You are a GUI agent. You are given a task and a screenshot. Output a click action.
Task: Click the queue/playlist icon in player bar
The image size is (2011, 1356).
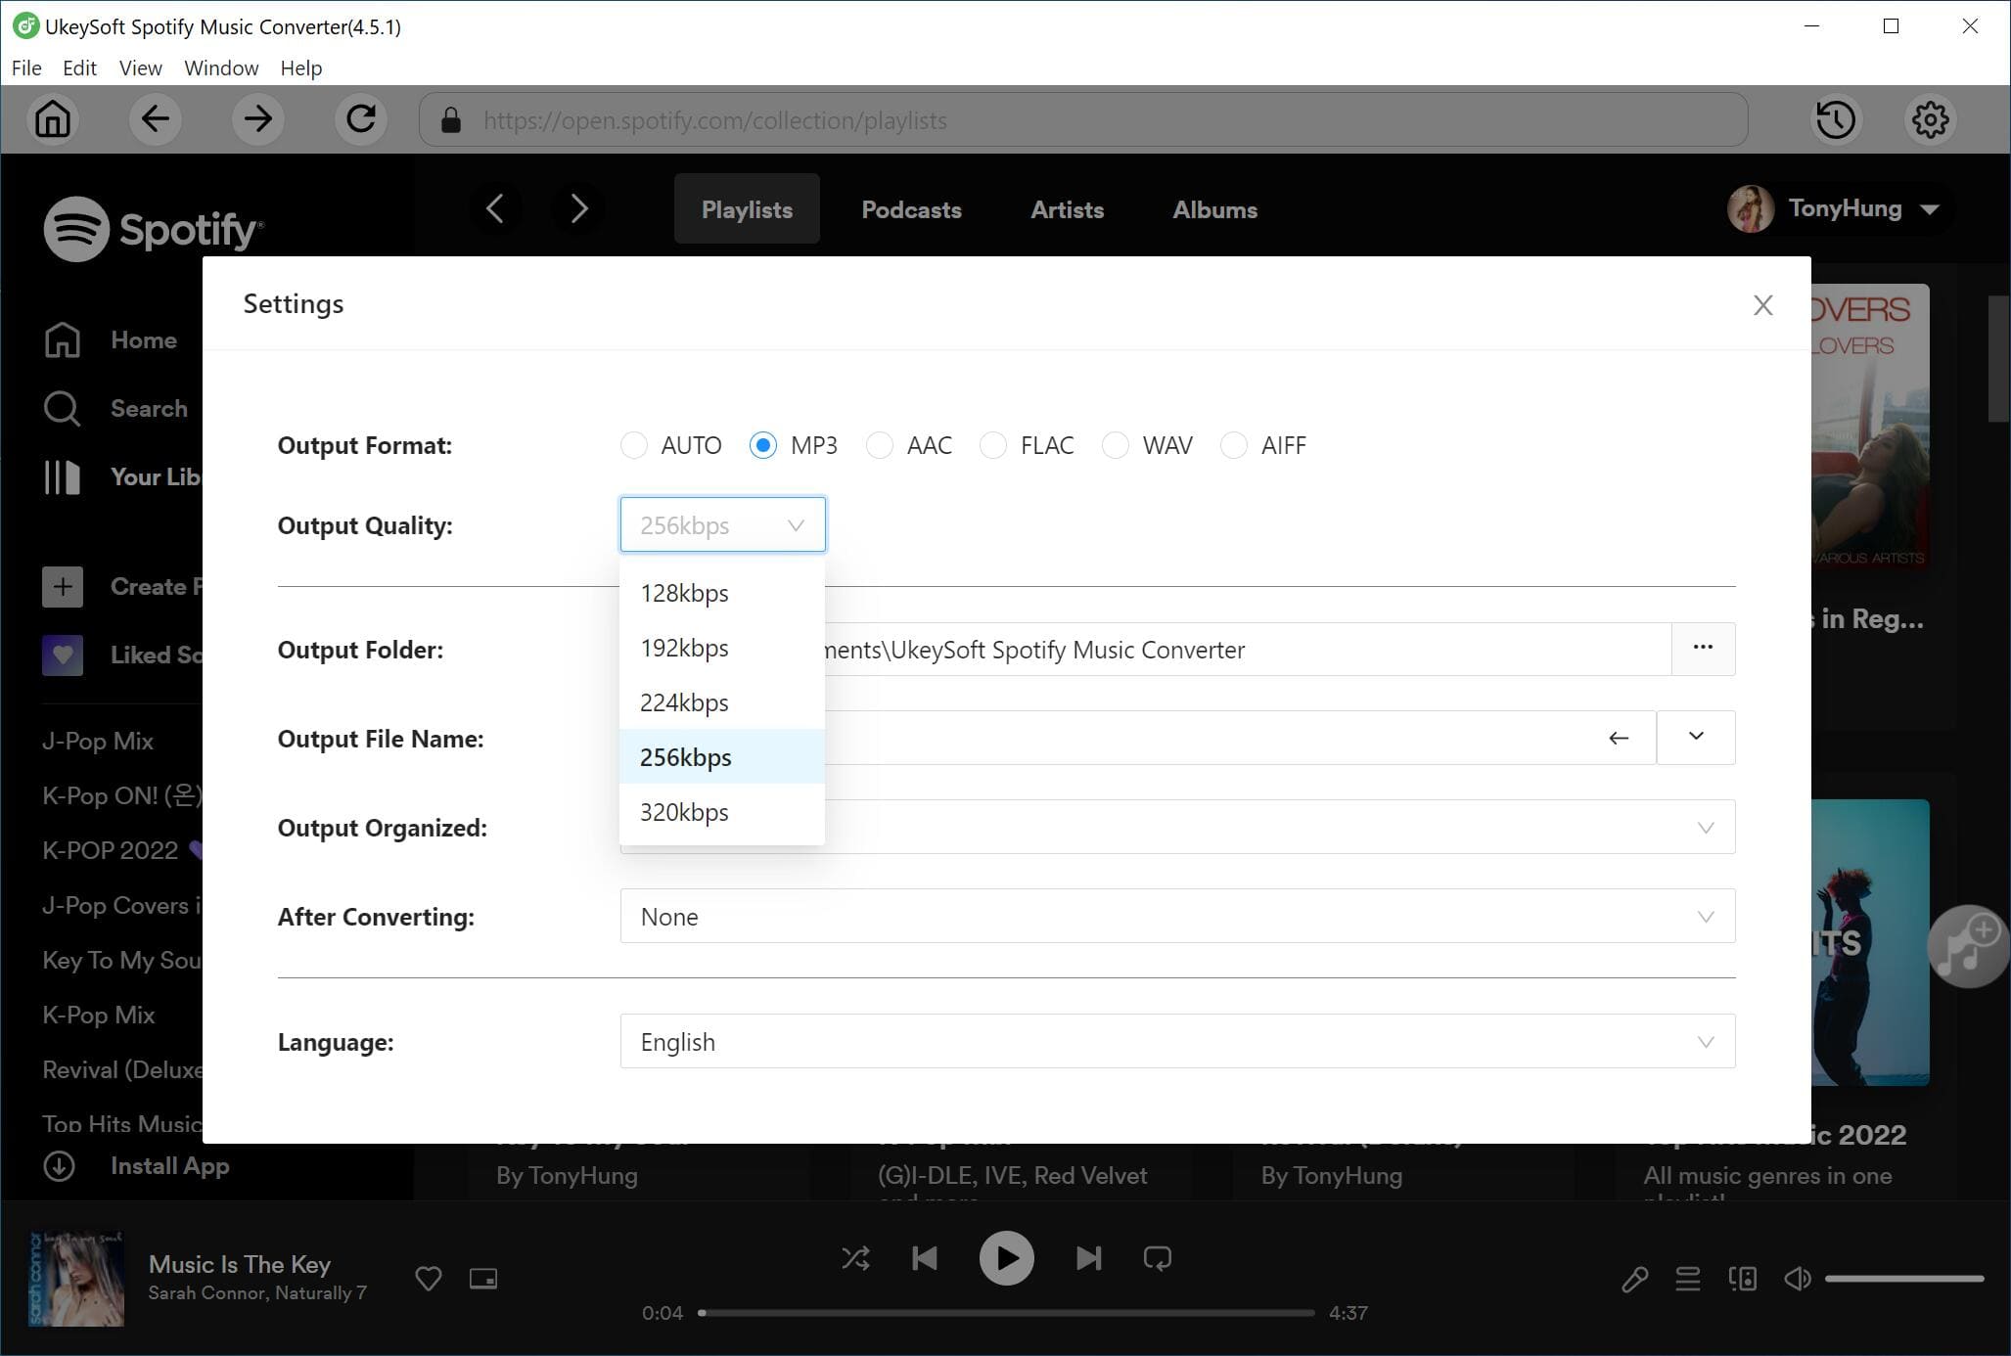point(1689,1279)
